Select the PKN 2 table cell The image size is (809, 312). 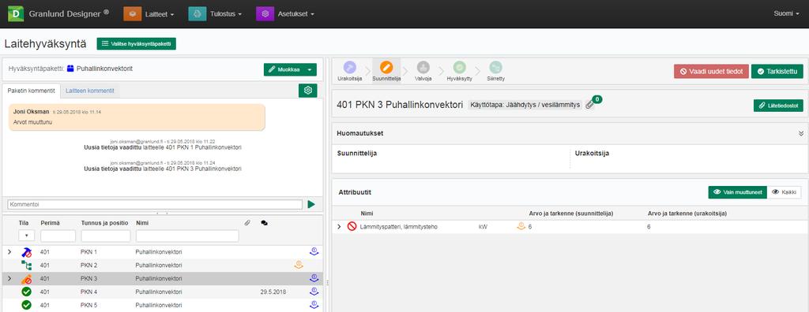pos(88,266)
